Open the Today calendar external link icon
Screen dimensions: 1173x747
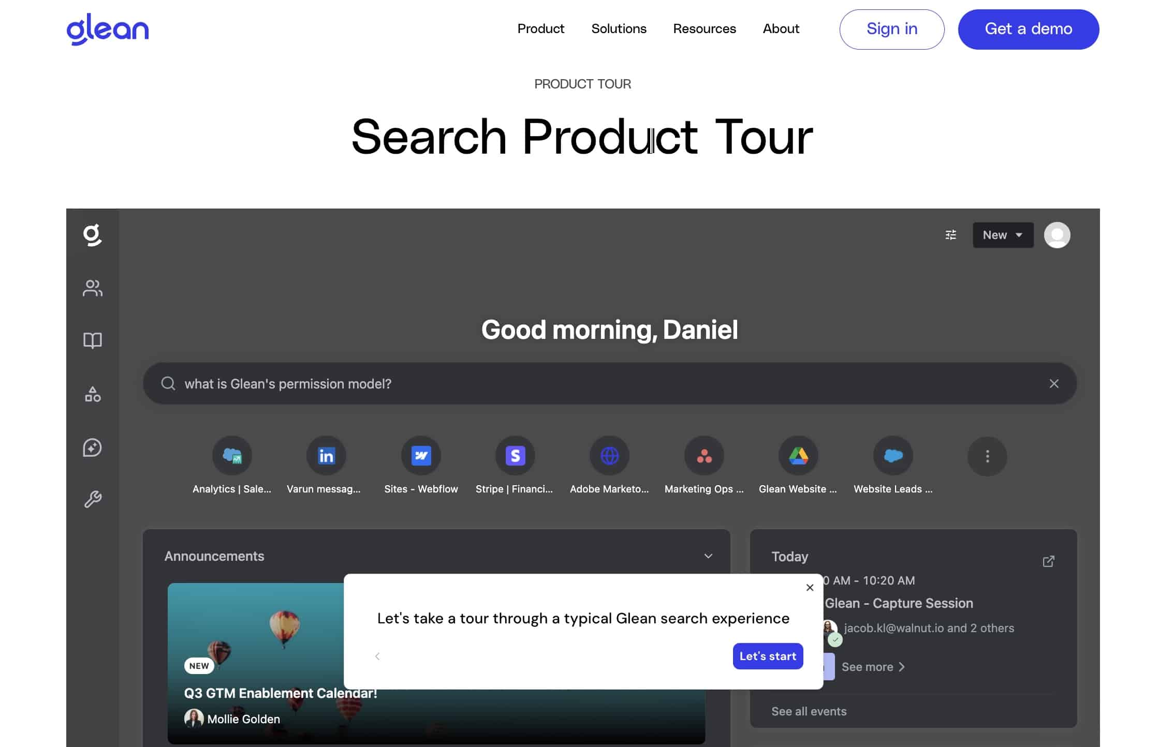(x=1048, y=561)
